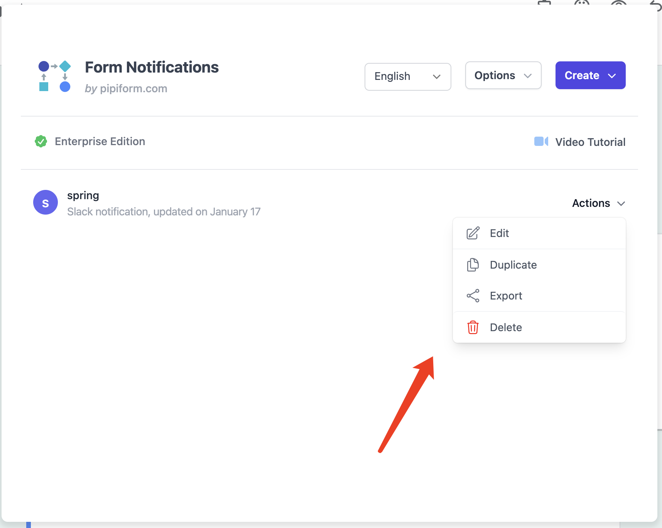The width and height of the screenshot is (662, 528).
Task: Click the red trash Delete icon
Action: [x=473, y=327]
